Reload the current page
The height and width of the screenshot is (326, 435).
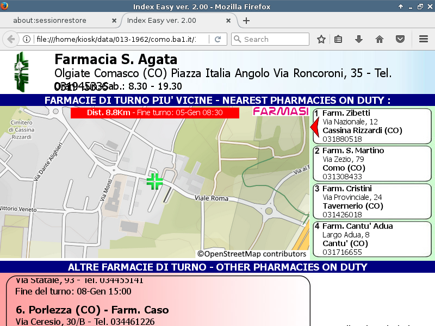click(217, 39)
